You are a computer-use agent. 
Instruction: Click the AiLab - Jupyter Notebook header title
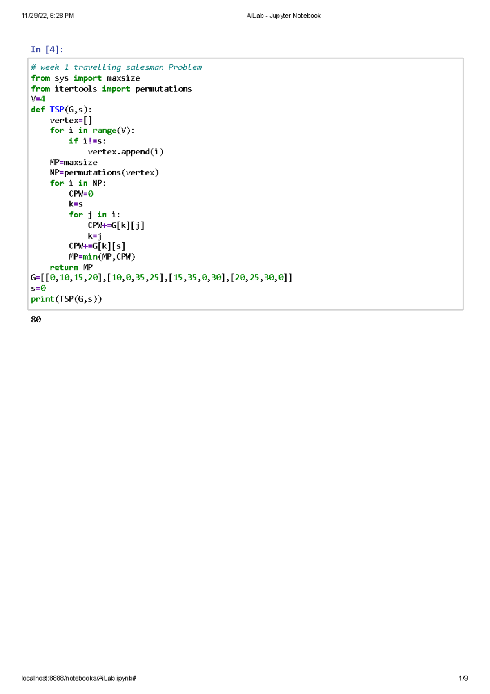coord(283,16)
